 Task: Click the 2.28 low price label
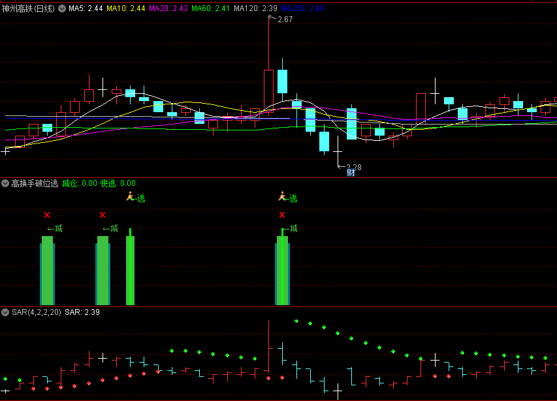point(354,167)
